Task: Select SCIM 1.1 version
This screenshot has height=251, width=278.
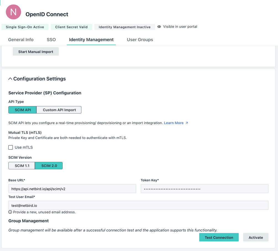Action: (22, 165)
